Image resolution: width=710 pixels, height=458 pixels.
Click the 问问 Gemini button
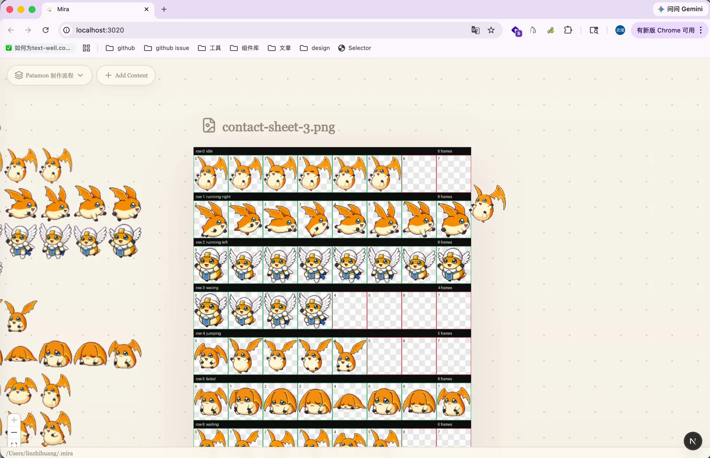680,9
